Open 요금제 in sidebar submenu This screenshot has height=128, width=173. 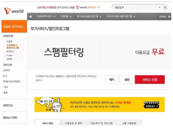(10, 41)
